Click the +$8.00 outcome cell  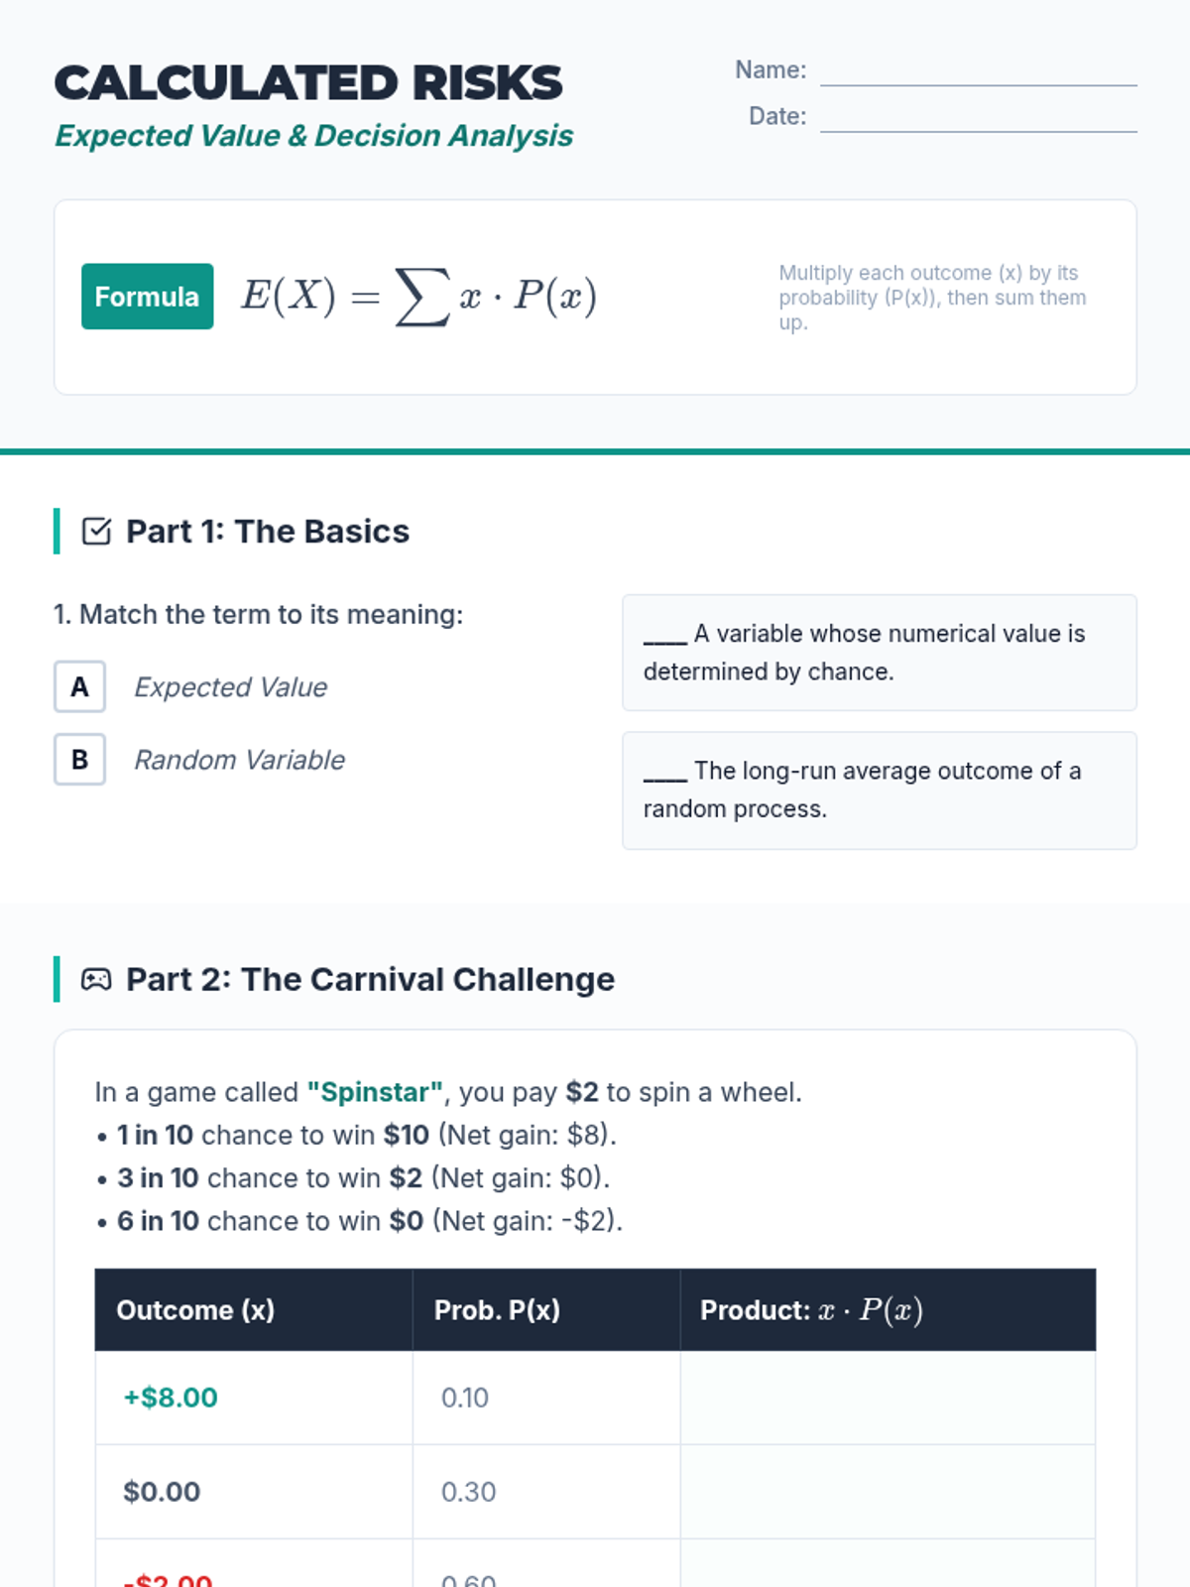click(171, 1398)
